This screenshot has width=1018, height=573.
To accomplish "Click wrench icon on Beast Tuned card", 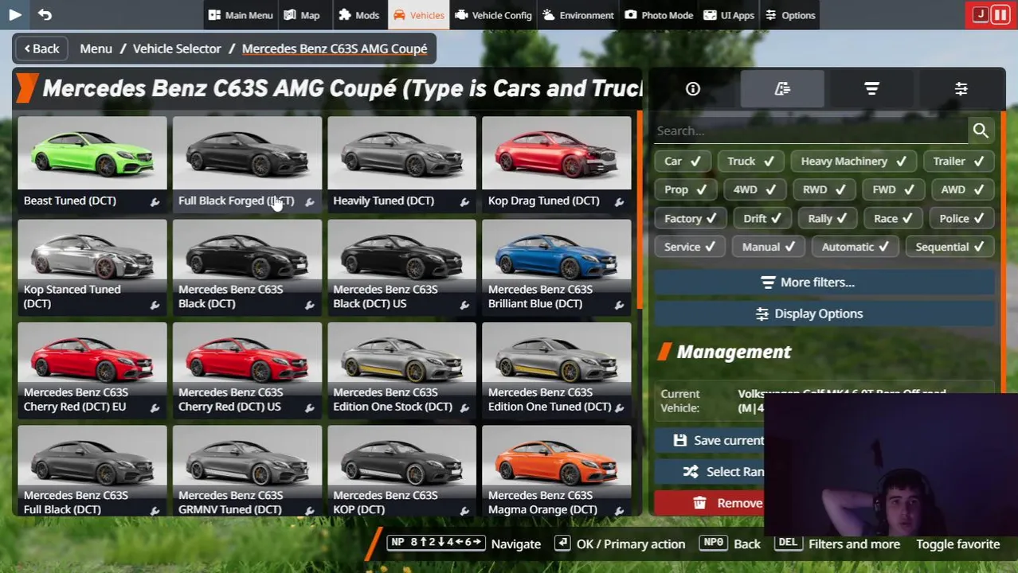I will (x=155, y=203).
